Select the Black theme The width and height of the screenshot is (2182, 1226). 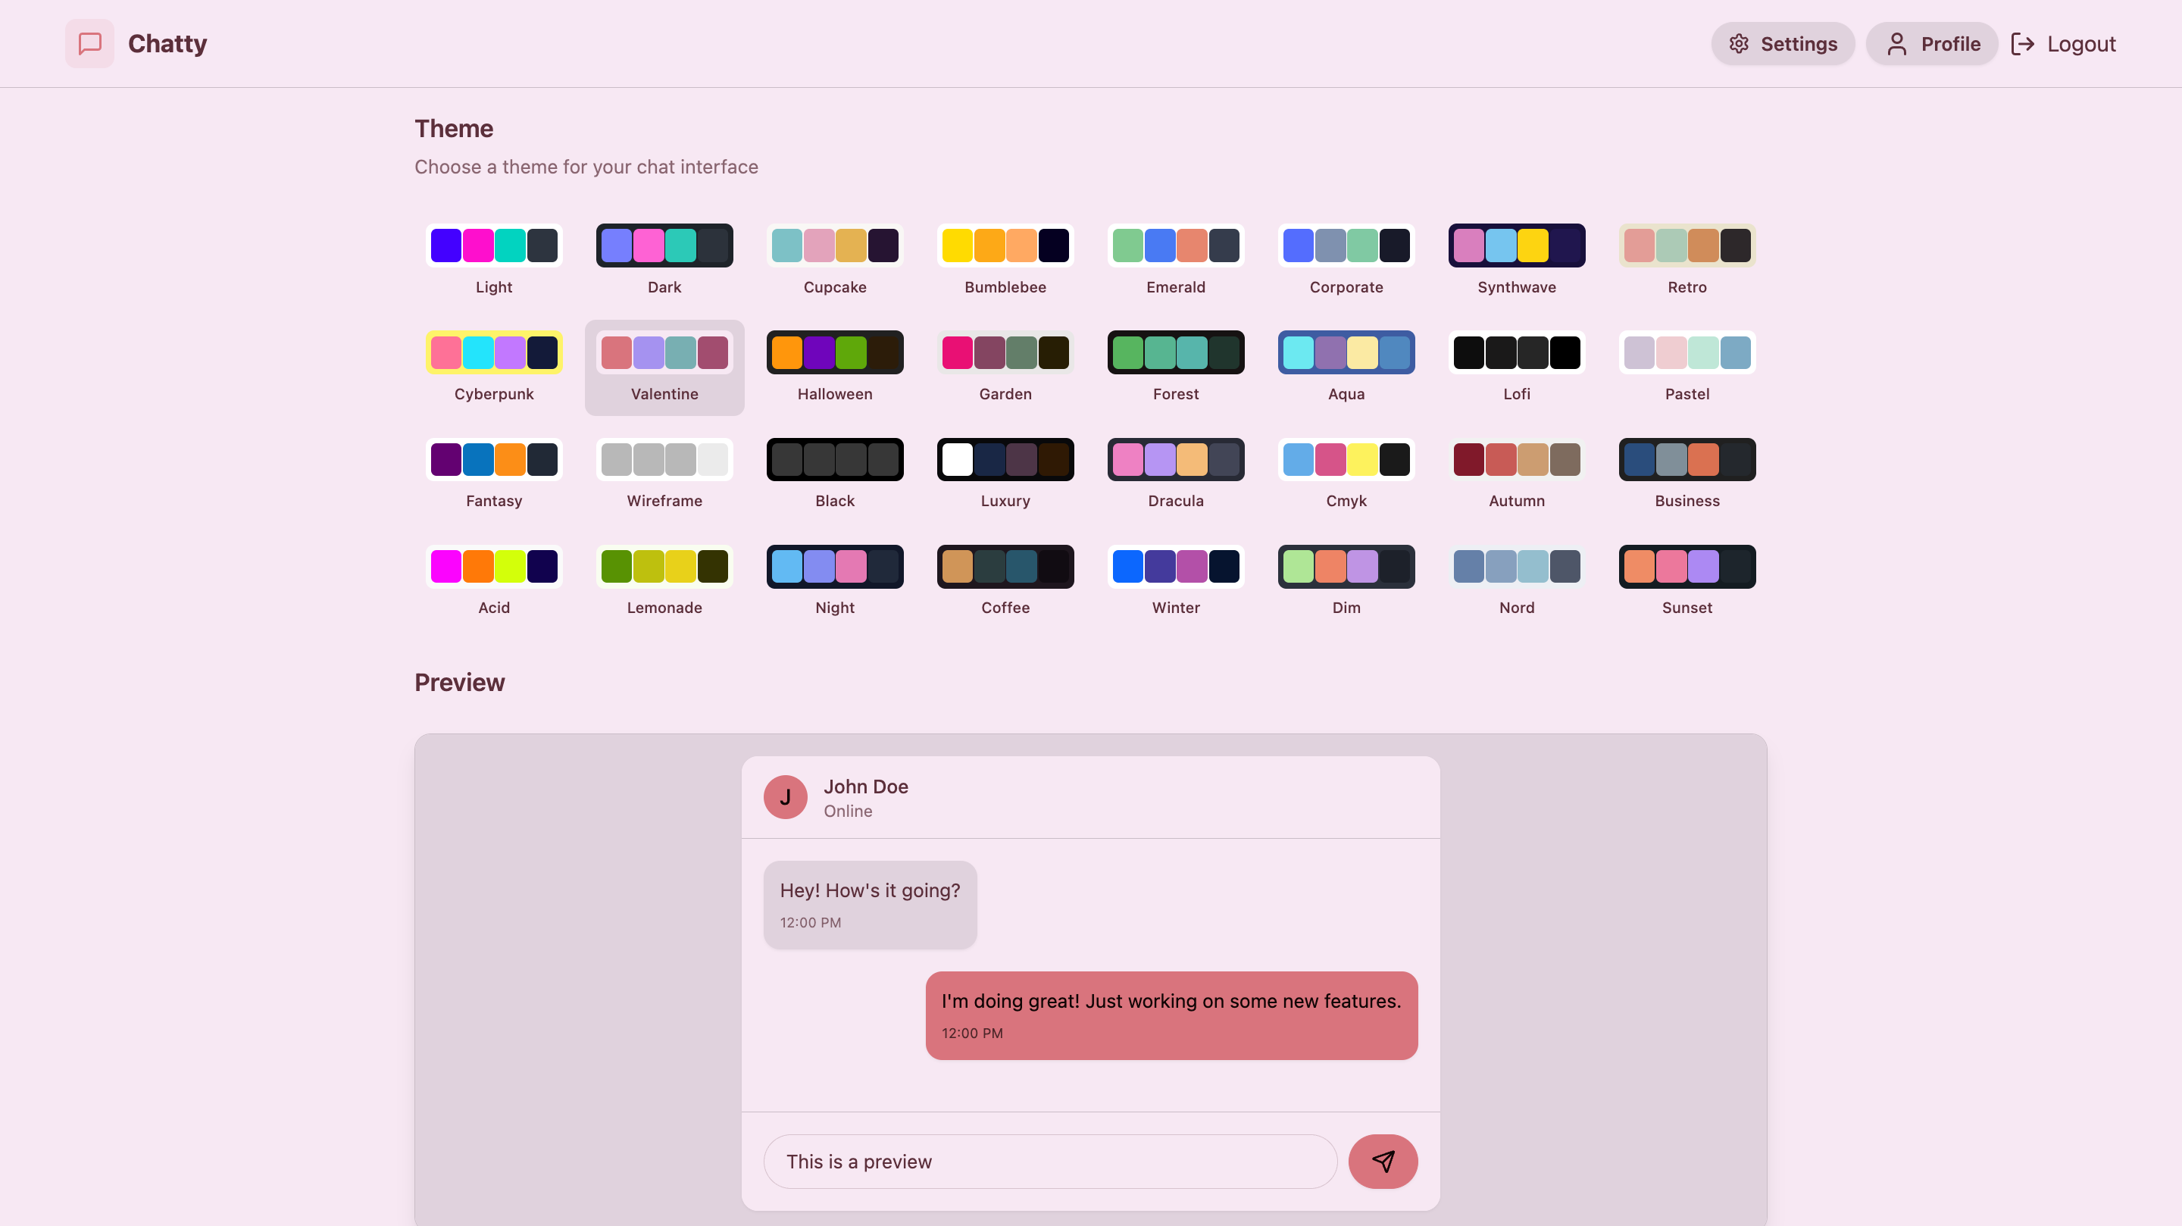tap(834, 474)
